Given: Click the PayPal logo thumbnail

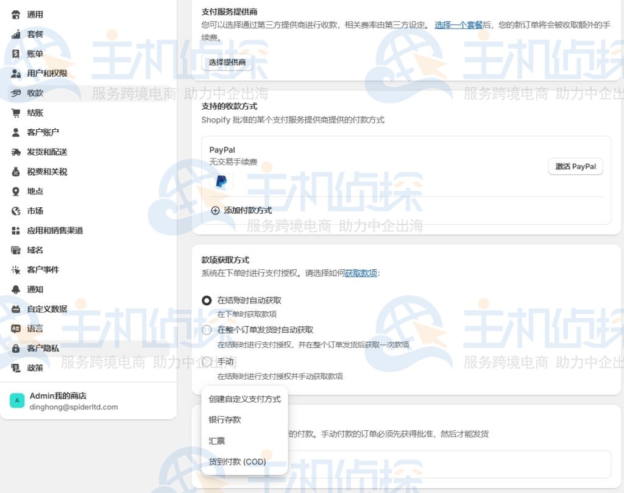Looking at the screenshot, I should [221, 181].
